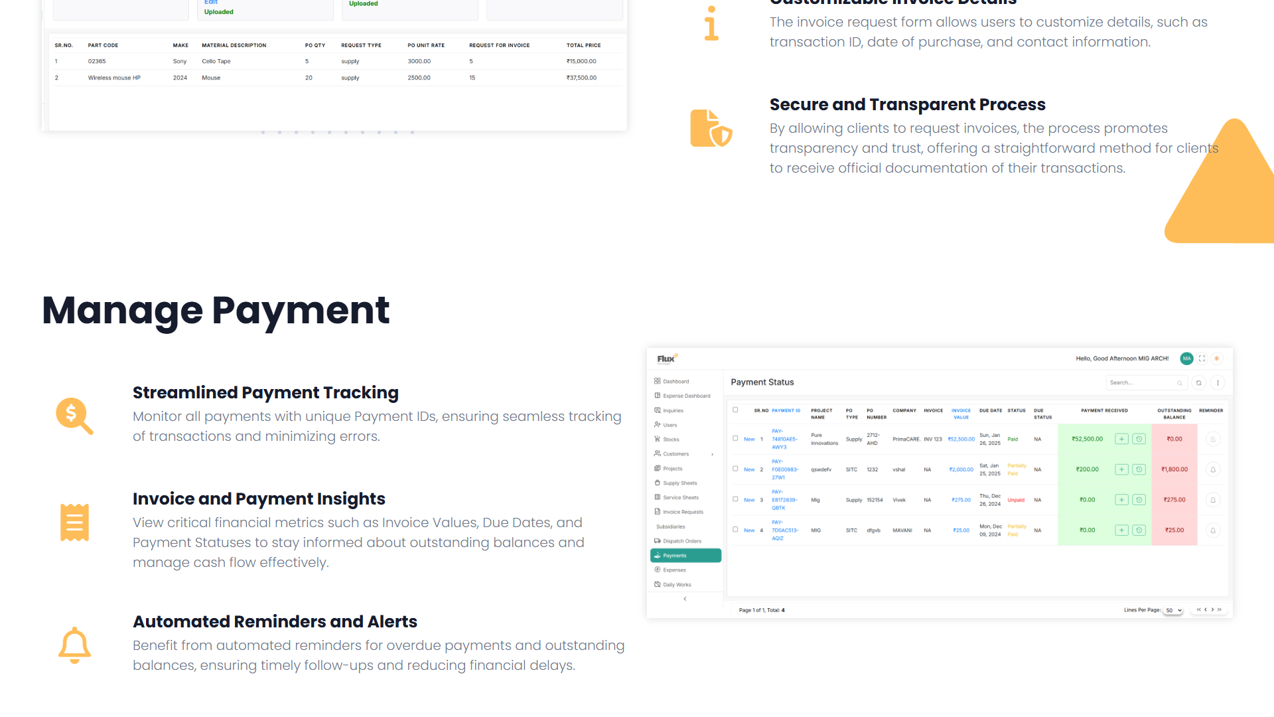Click add payment plus for PAY-74810AE5

click(1121, 439)
